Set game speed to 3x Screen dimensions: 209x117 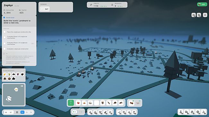click(31, 112)
